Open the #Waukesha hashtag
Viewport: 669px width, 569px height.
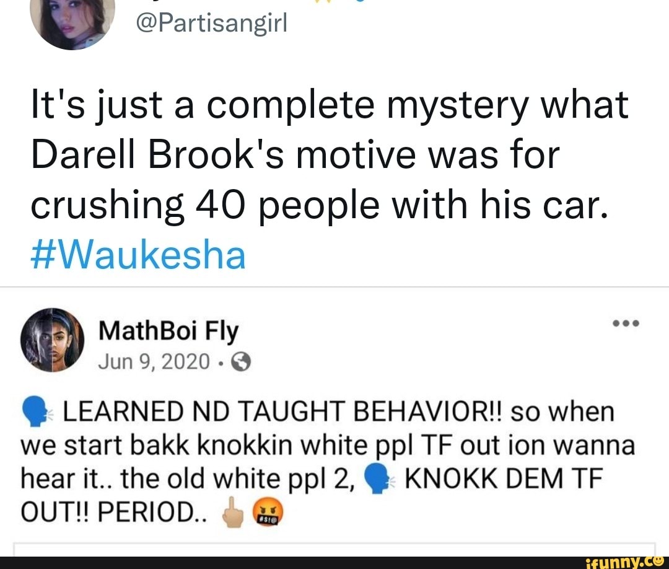coord(138,255)
